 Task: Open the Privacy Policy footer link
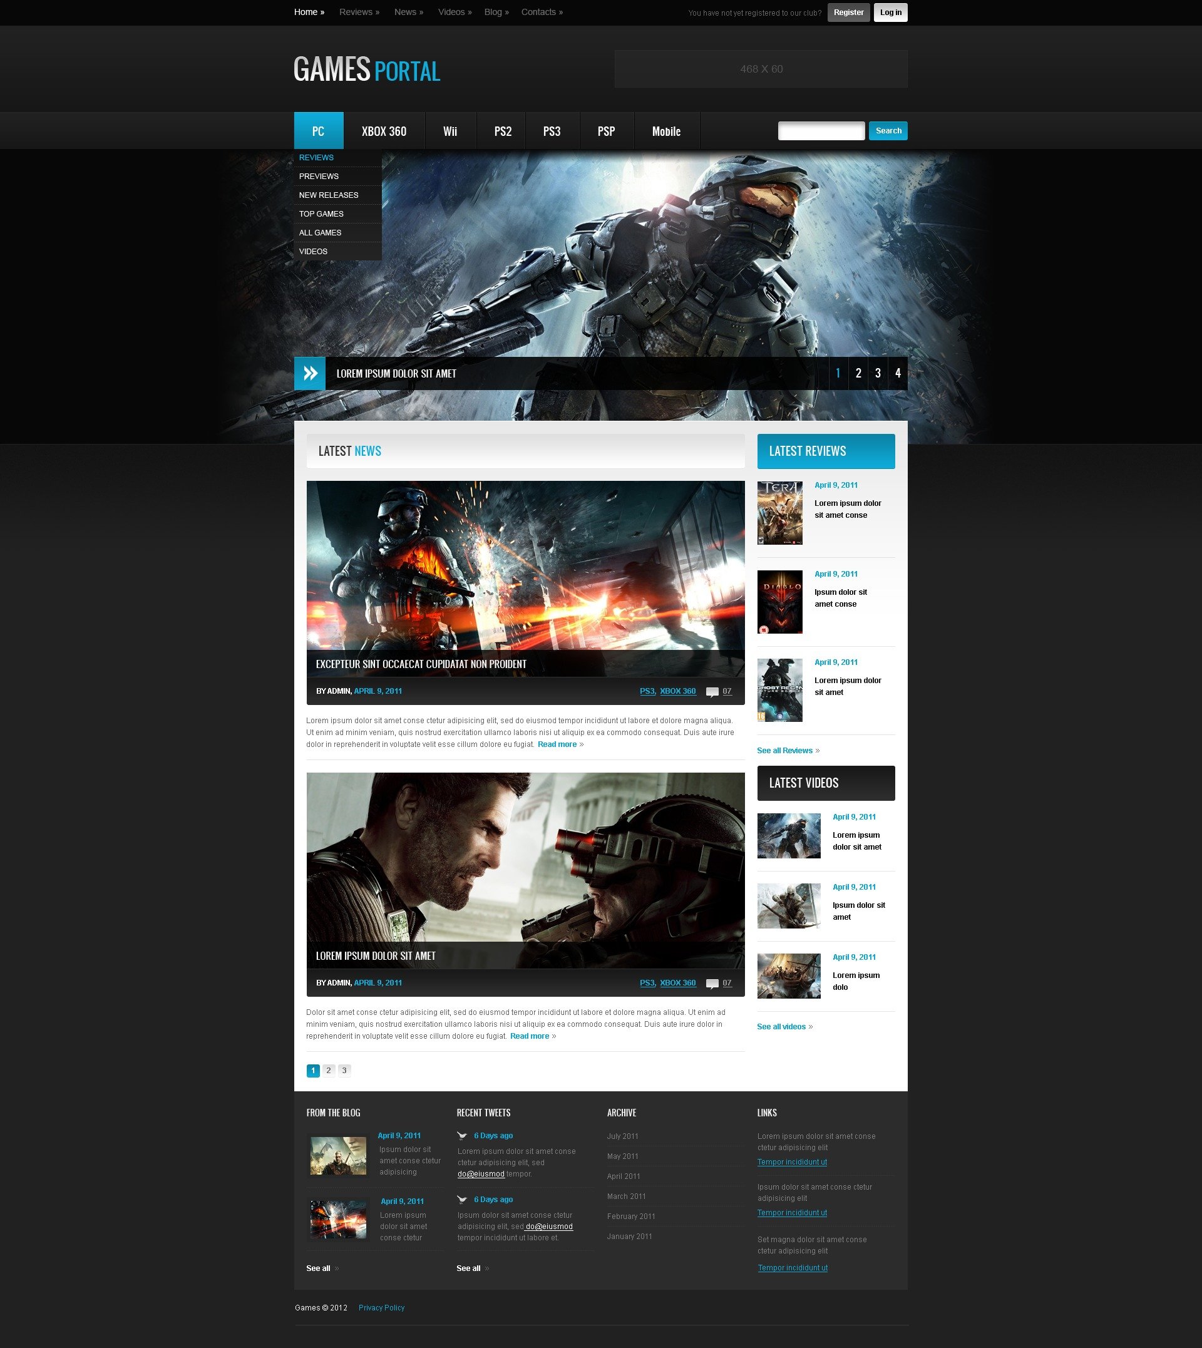381,1309
